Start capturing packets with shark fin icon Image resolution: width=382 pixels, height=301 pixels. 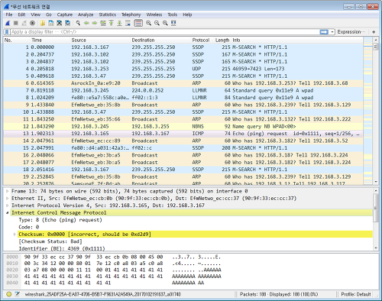pyautogui.click(x=8, y=23)
